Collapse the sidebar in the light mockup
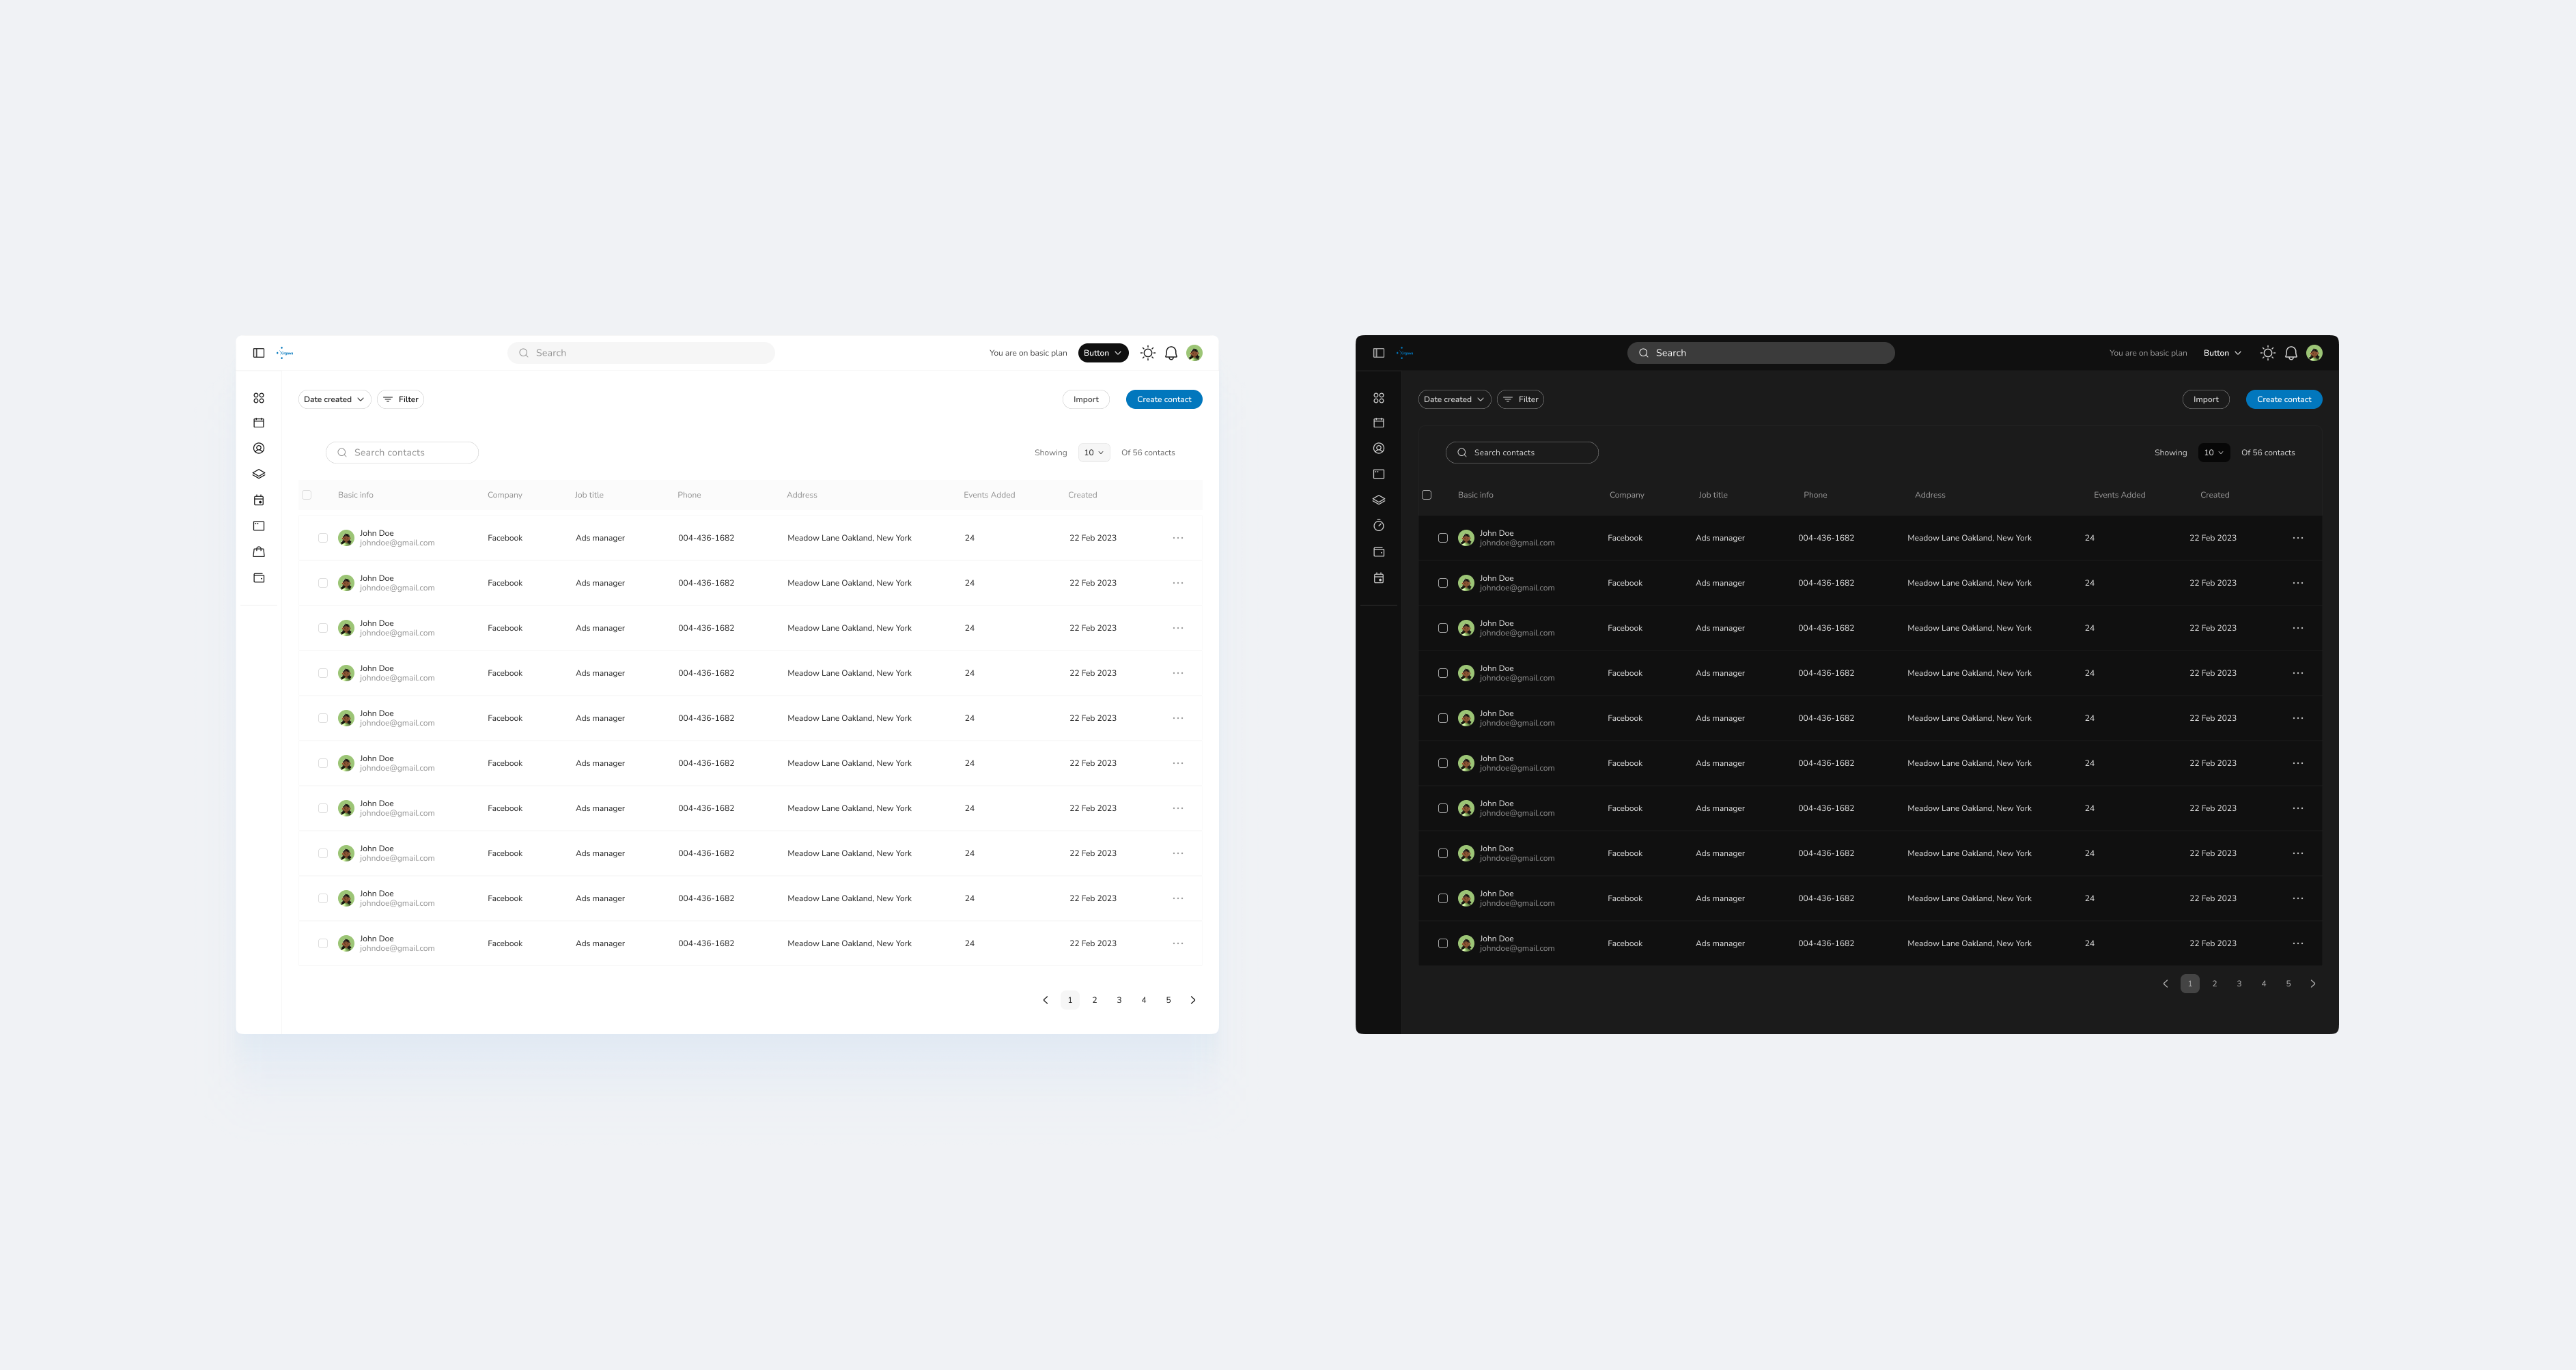2576x1370 pixels. coord(258,353)
